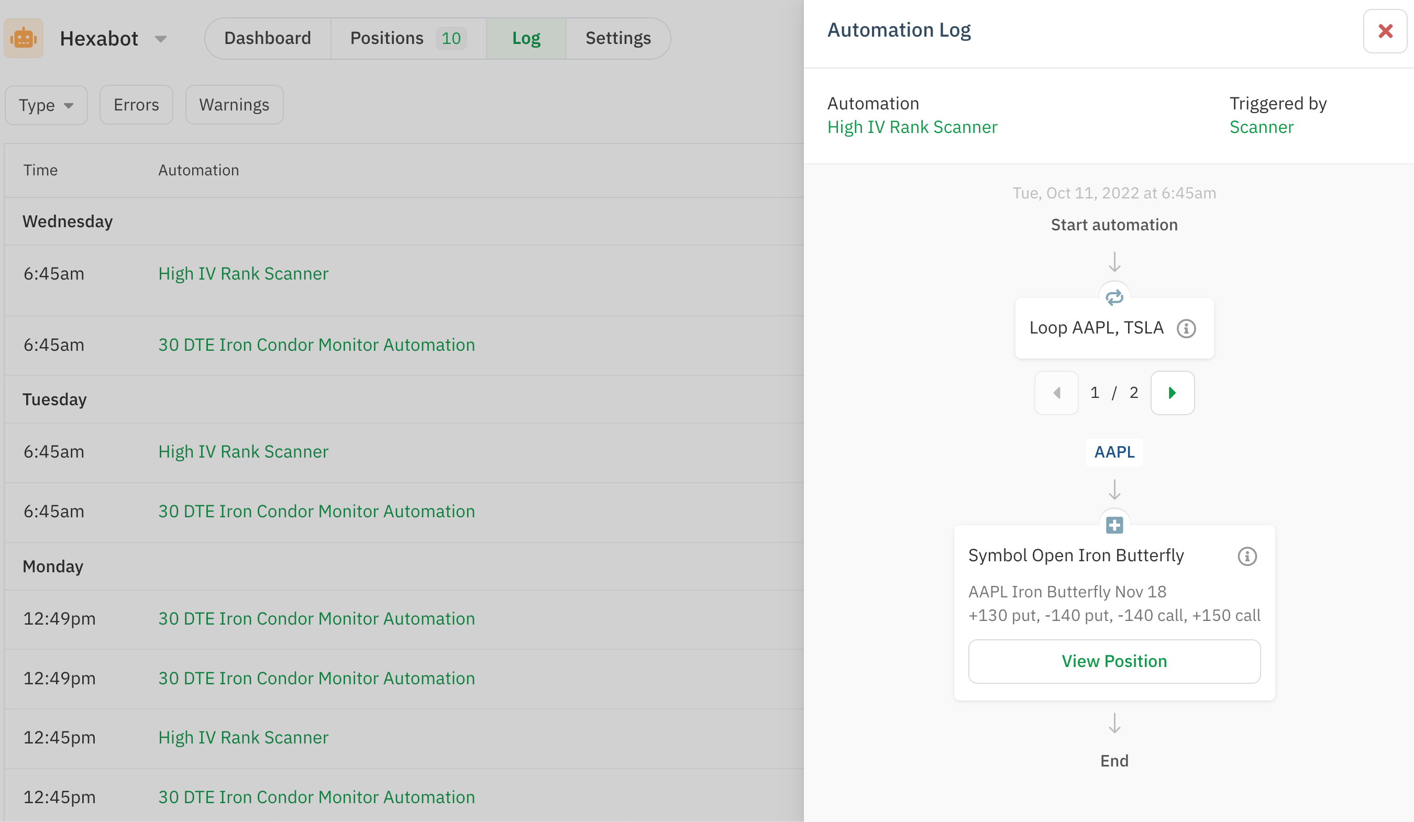Click the previous loop iteration arrow
The height and width of the screenshot is (822, 1414).
coord(1056,393)
